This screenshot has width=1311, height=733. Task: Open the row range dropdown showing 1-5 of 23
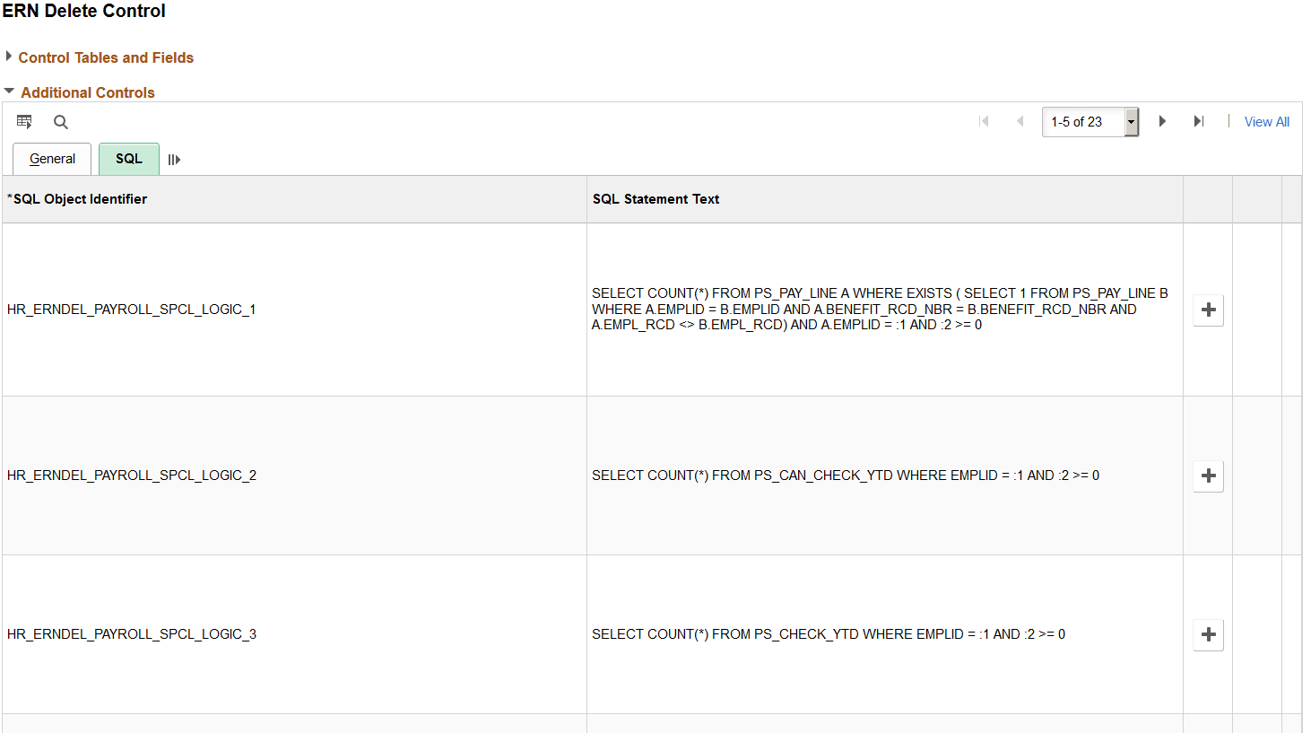click(x=1131, y=121)
